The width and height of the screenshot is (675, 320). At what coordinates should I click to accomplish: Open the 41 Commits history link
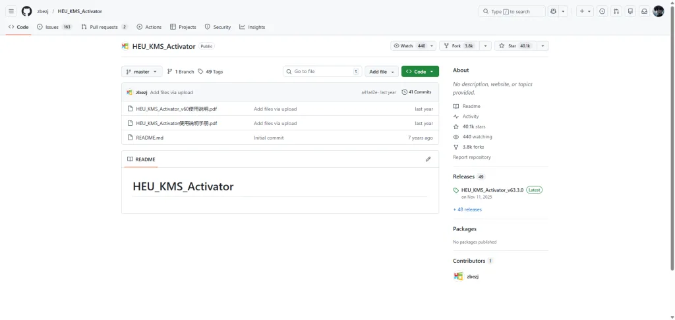click(x=417, y=92)
